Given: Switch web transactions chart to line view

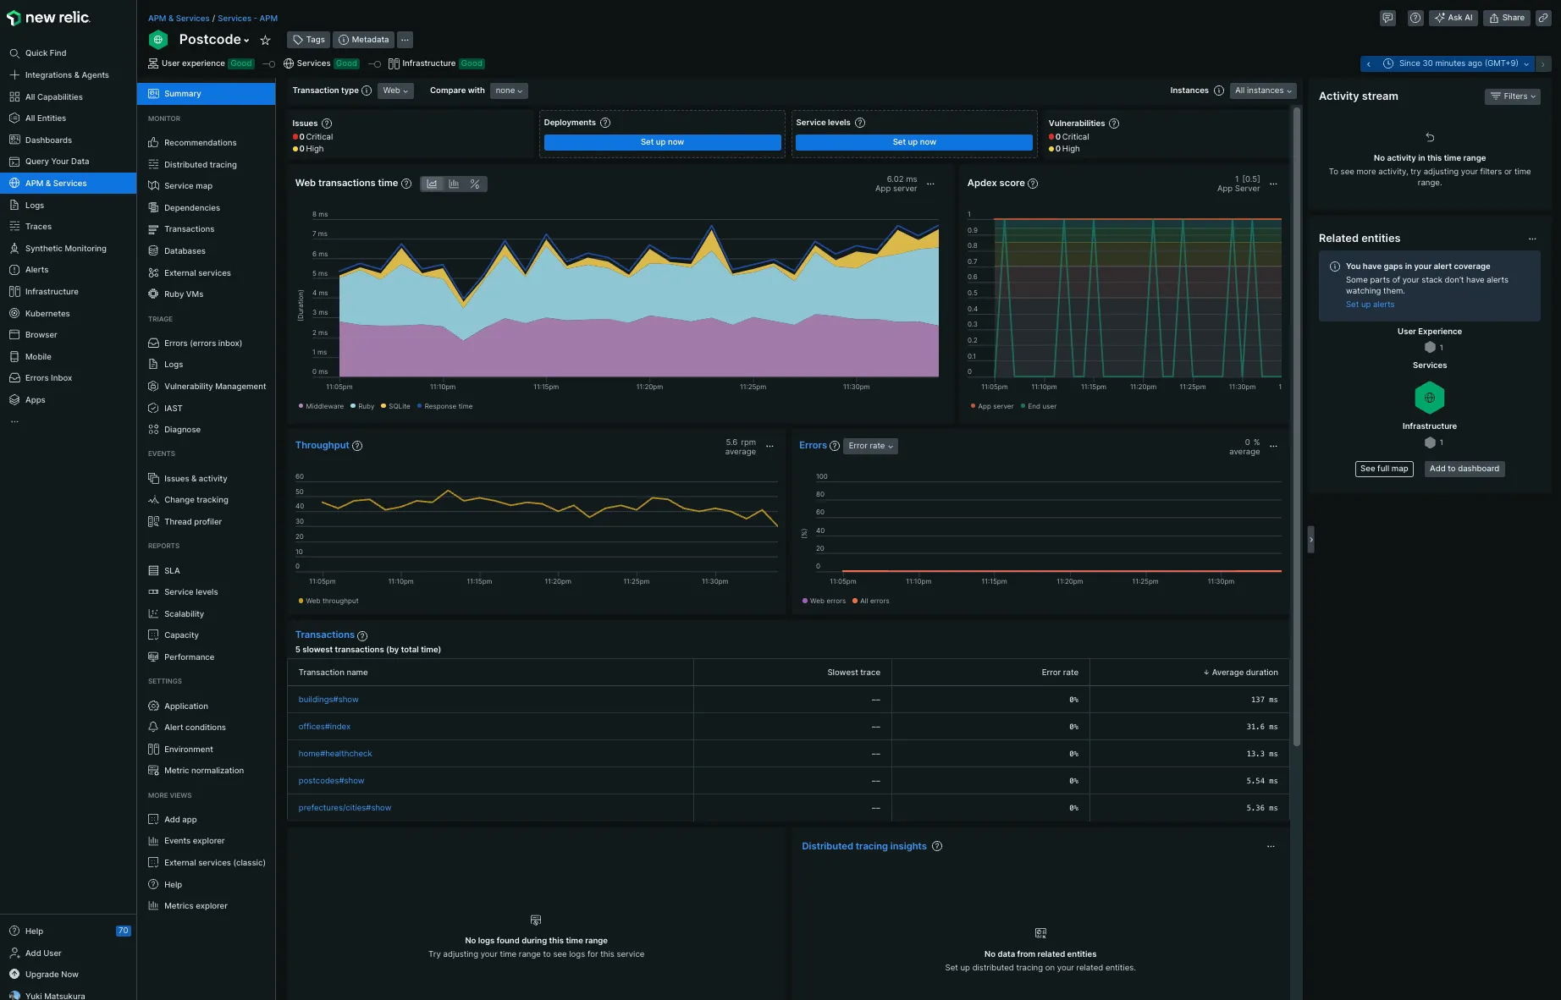Looking at the screenshot, I should click(432, 184).
